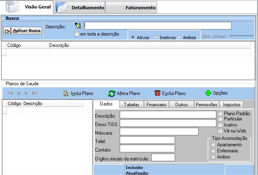
Task: Enable 'em toda a descrição' checkbox
Action: click(x=77, y=34)
